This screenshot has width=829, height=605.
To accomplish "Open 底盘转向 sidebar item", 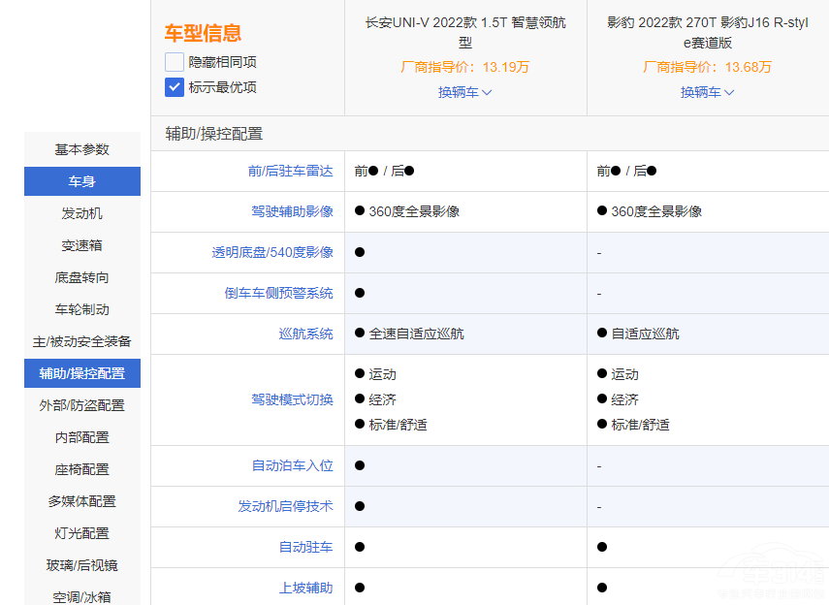I will coord(82,277).
